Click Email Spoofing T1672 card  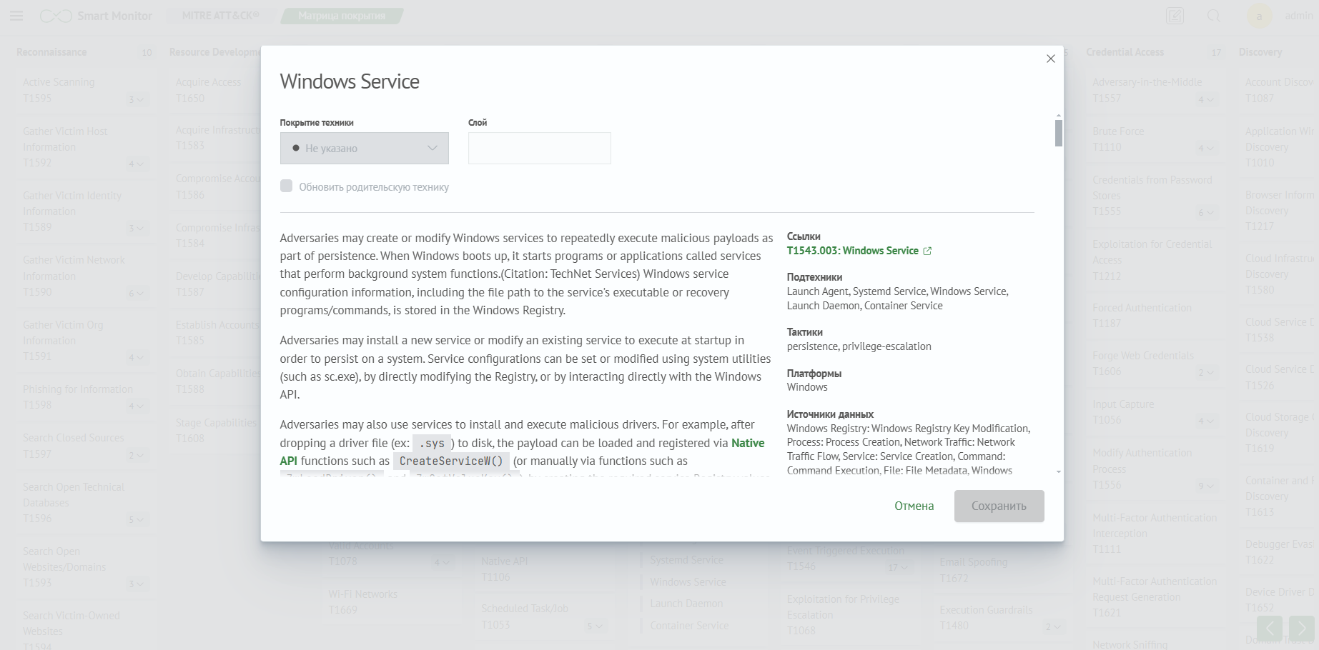(x=1001, y=570)
